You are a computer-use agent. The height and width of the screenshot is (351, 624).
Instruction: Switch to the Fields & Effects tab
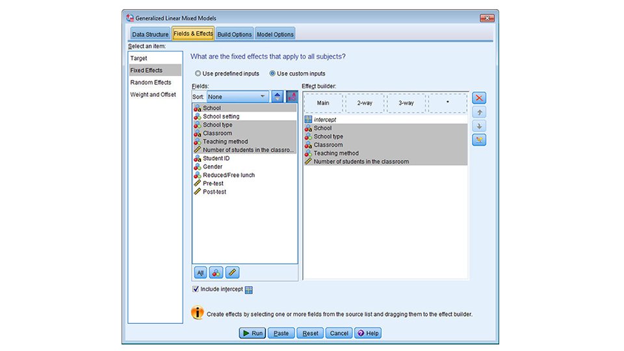193,33
